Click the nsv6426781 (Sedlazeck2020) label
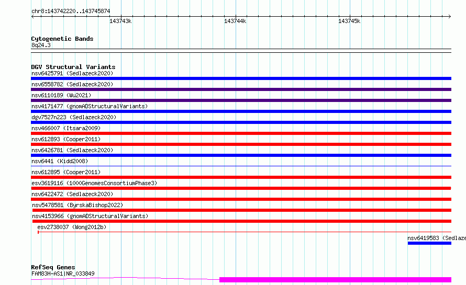The image size is (466, 285). click(x=72, y=150)
